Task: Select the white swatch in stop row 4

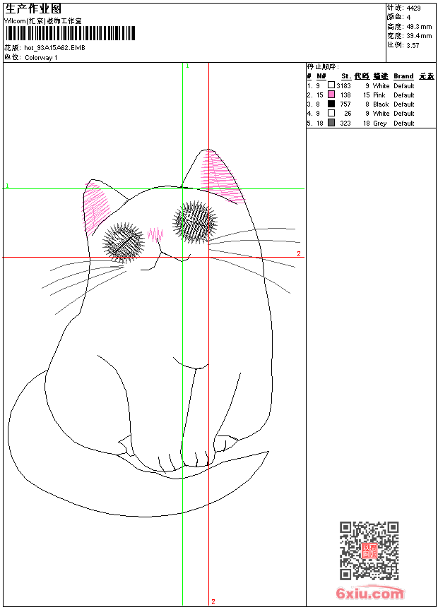Action: (331, 113)
